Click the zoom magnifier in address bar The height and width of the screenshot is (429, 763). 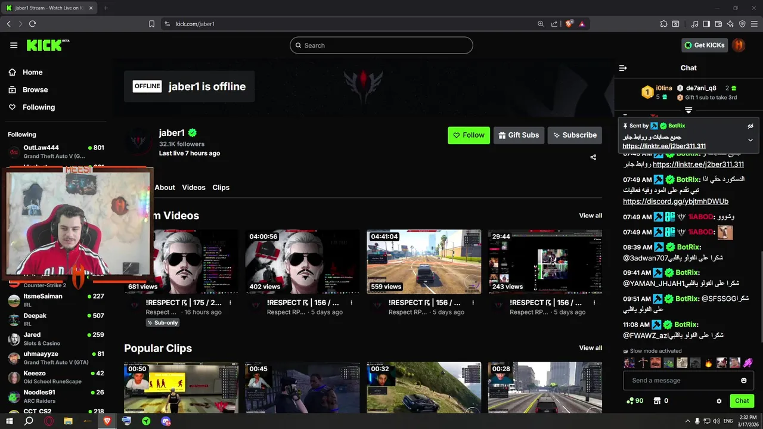tap(541, 24)
